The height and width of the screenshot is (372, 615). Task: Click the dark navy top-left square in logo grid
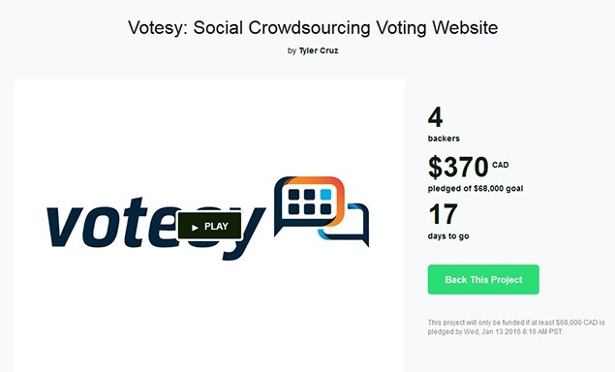pos(293,195)
